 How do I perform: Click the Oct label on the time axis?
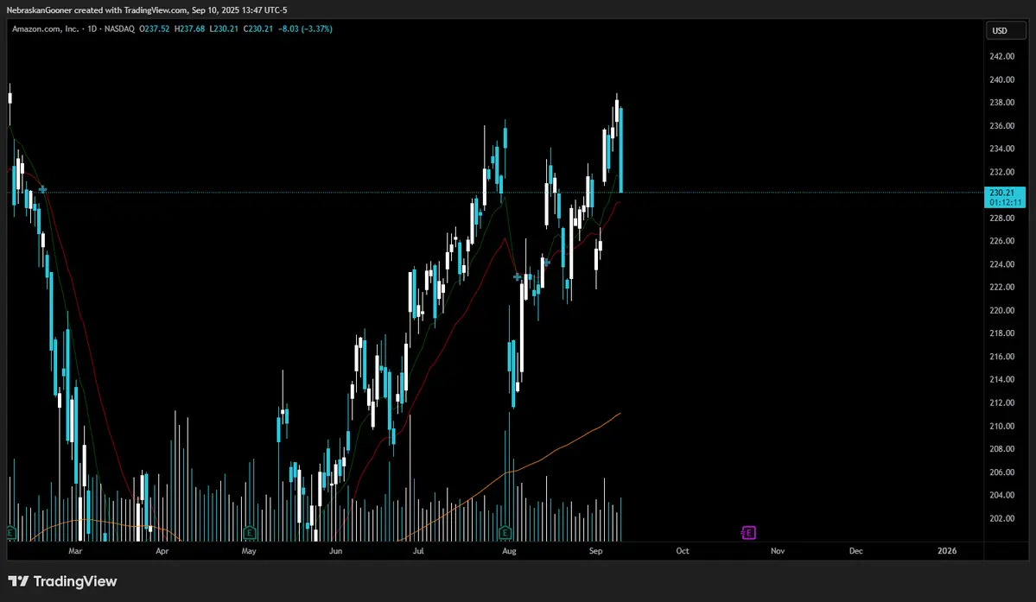[x=683, y=550]
